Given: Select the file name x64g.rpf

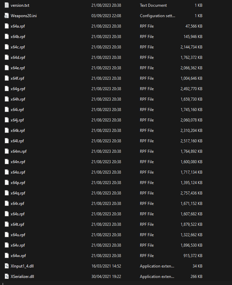Looking at the screenshot, I should [18, 89].
